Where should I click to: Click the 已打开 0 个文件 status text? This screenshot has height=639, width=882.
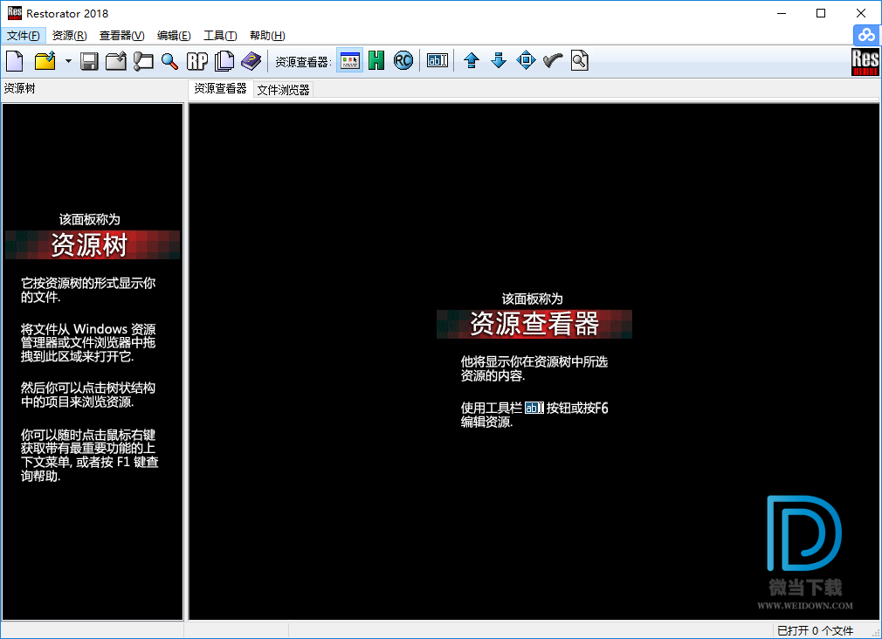click(815, 630)
